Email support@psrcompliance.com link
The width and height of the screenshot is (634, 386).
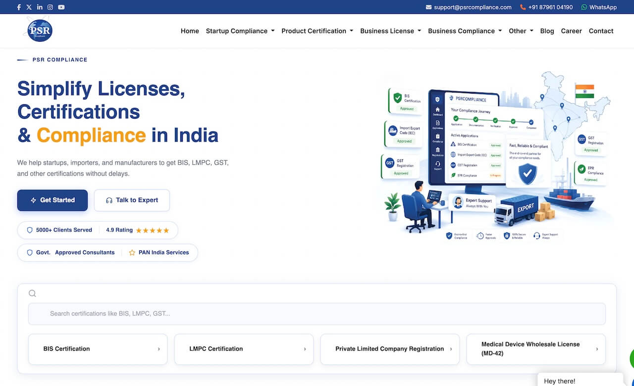coord(473,7)
